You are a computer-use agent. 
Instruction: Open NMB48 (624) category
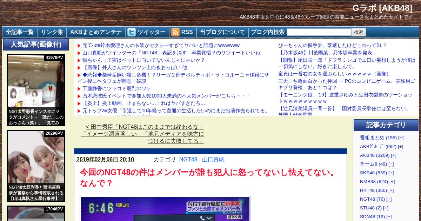pyautogui.click(x=374, y=182)
